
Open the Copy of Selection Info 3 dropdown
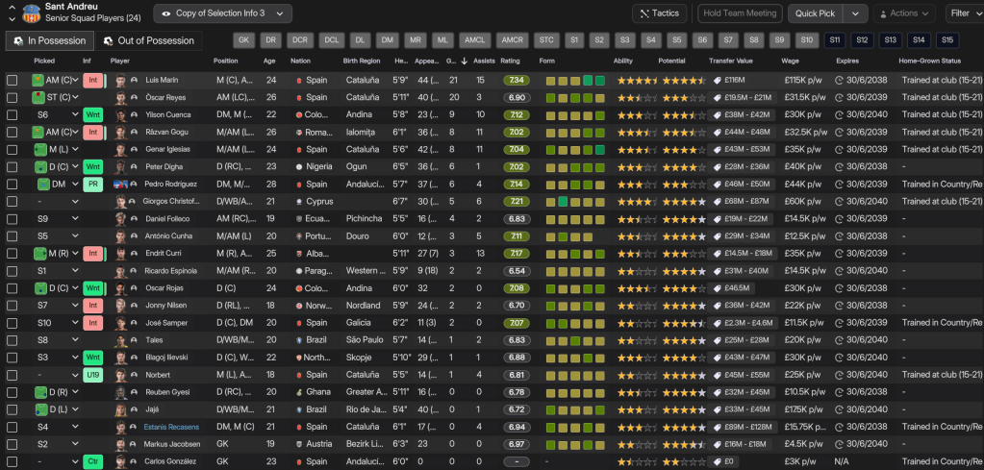(x=223, y=13)
